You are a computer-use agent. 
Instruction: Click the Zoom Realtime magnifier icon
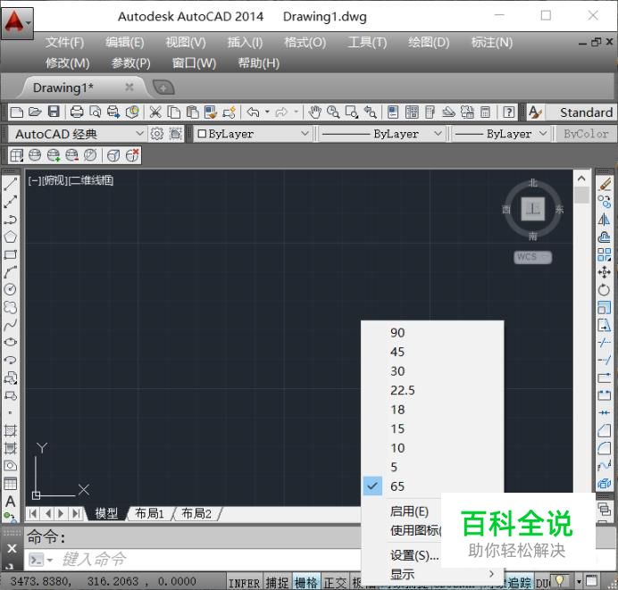[333, 112]
